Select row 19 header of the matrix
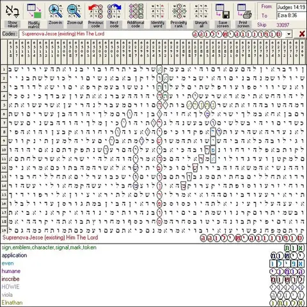 click(x=4, y=230)
